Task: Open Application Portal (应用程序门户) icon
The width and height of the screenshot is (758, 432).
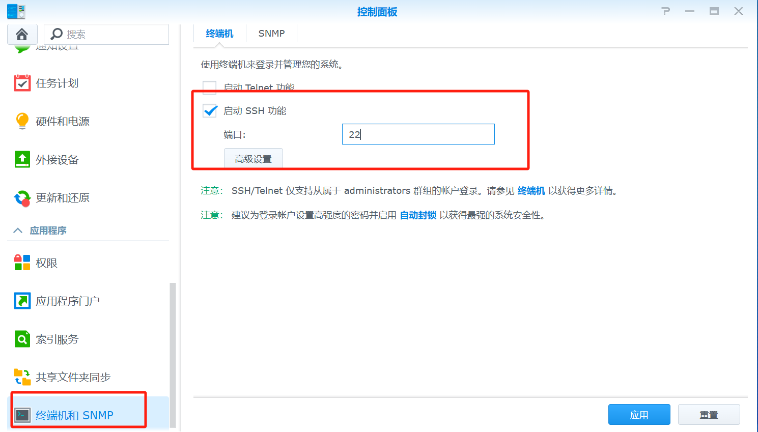Action: (22, 301)
